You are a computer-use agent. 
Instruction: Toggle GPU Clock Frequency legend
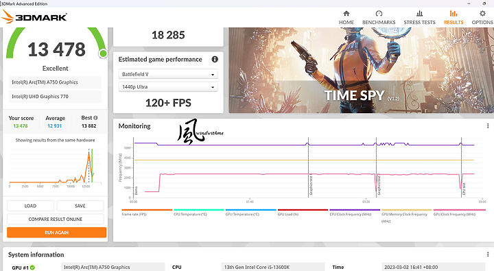tap(459, 213)
